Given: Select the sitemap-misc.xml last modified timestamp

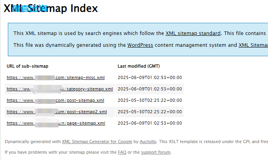Looking at the screenshot, I should [x=150, y=77].
